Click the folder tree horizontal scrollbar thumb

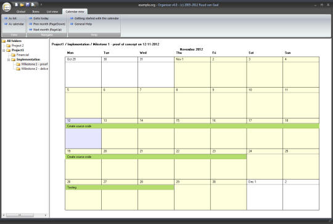[20, 215]
